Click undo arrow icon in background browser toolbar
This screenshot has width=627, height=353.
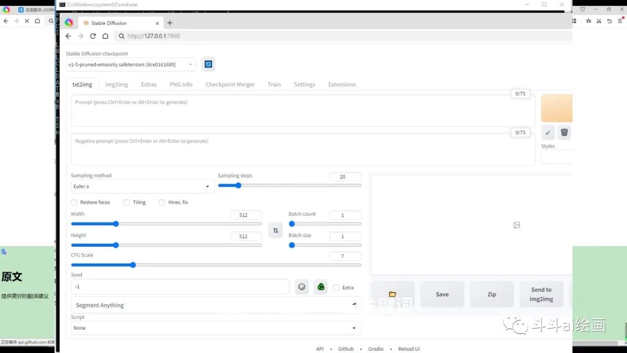[610, 21]
